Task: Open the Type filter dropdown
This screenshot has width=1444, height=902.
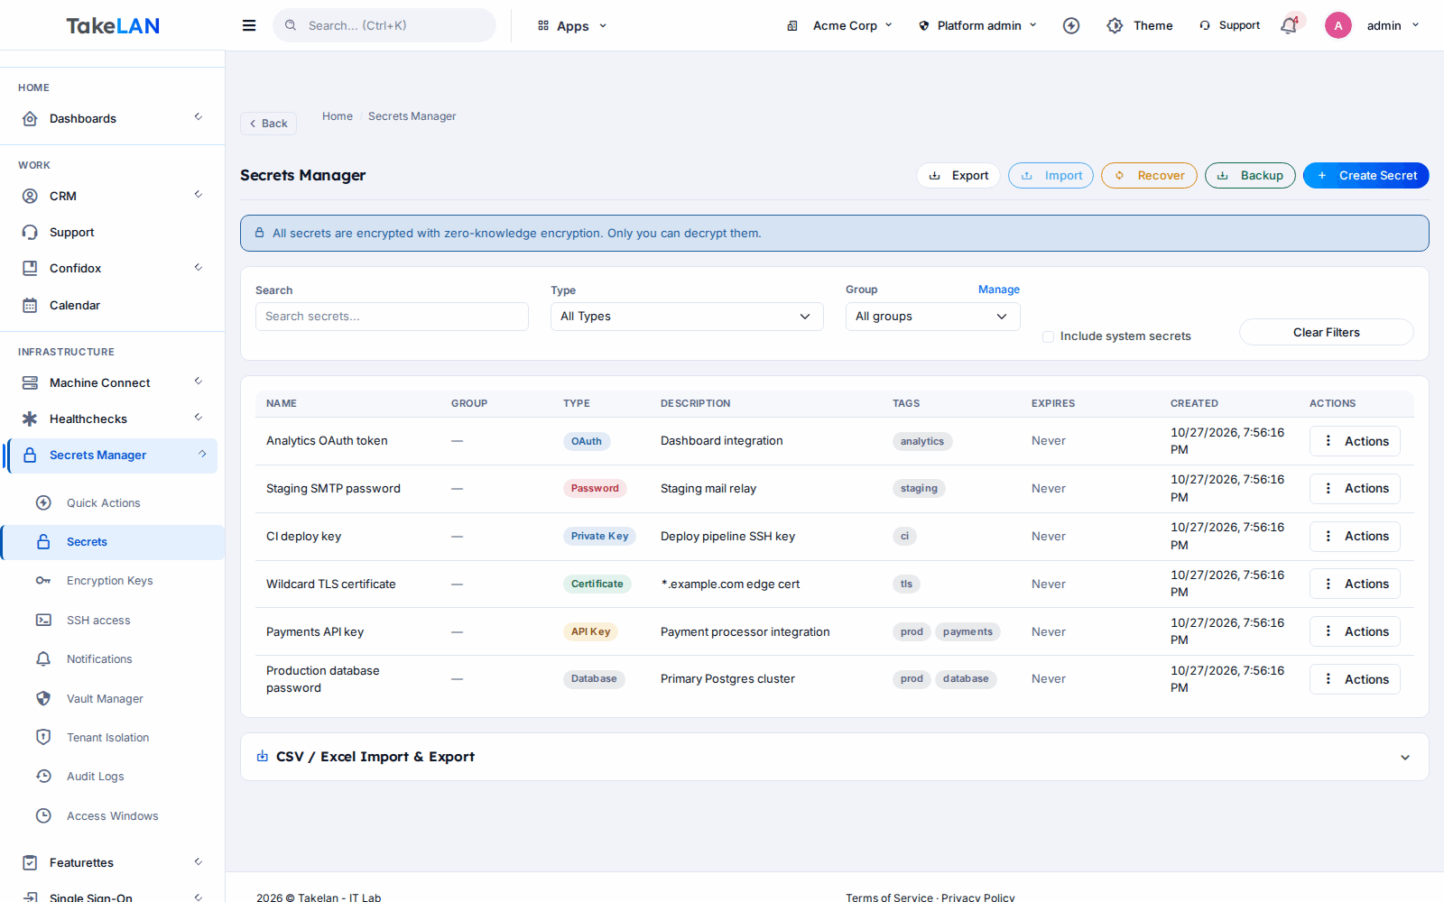Action: click(x=687, y=317)
